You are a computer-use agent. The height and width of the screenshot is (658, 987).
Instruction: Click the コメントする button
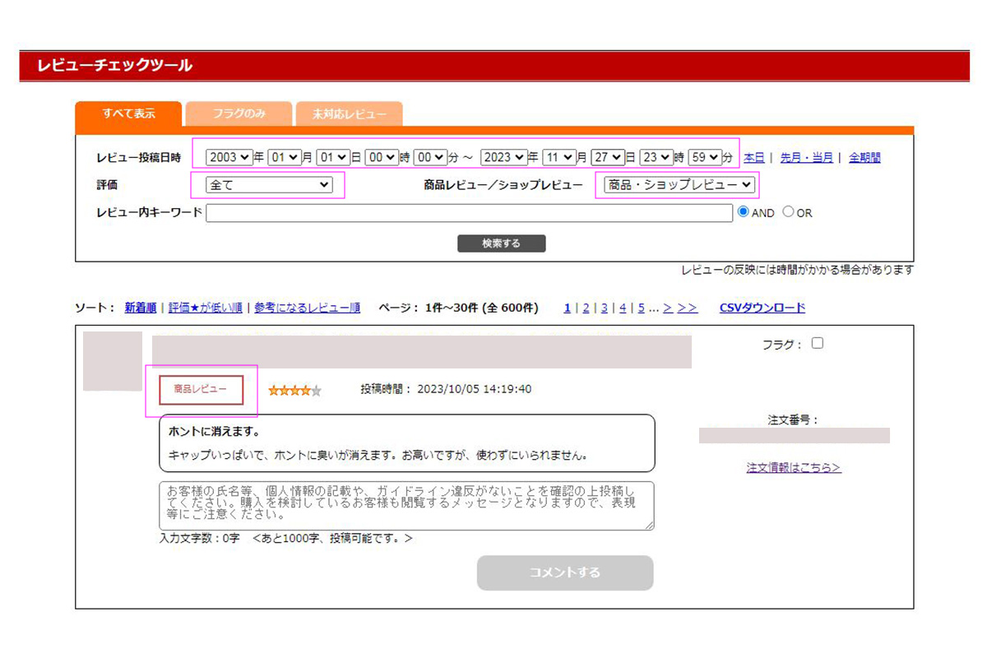tap(565, 573)
